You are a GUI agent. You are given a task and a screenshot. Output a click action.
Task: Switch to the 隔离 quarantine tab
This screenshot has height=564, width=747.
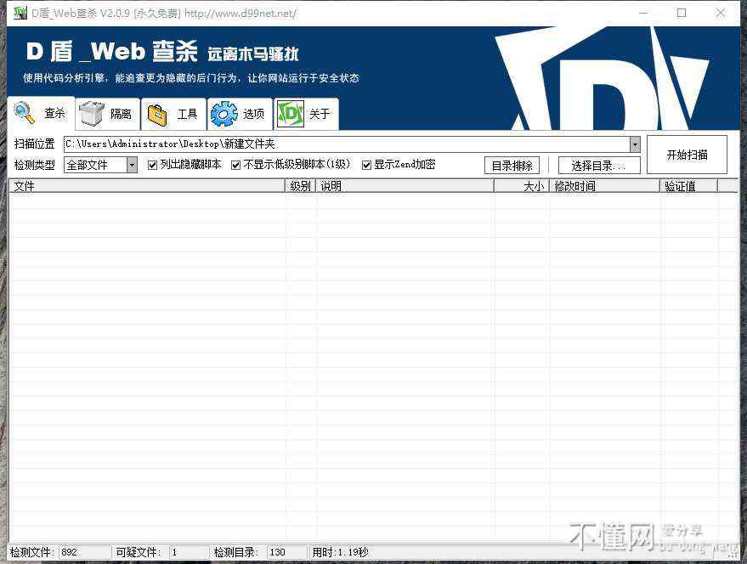(x=108, y=115)
